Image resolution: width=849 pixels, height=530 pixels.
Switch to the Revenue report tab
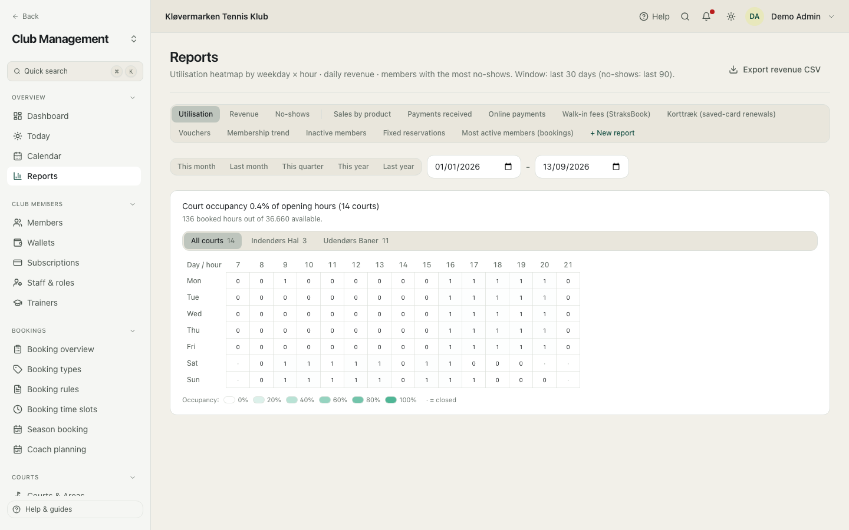[x=244, y=114]
